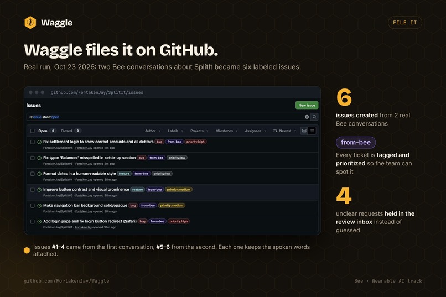Viewport: 446px width, 297px height.
Task: Open issue Make navigation bar background solid/opaque
Action: click(85, 205)
